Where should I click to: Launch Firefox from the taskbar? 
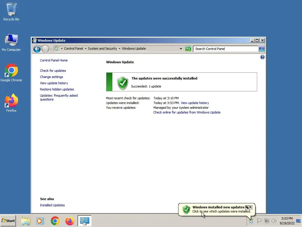70,221
